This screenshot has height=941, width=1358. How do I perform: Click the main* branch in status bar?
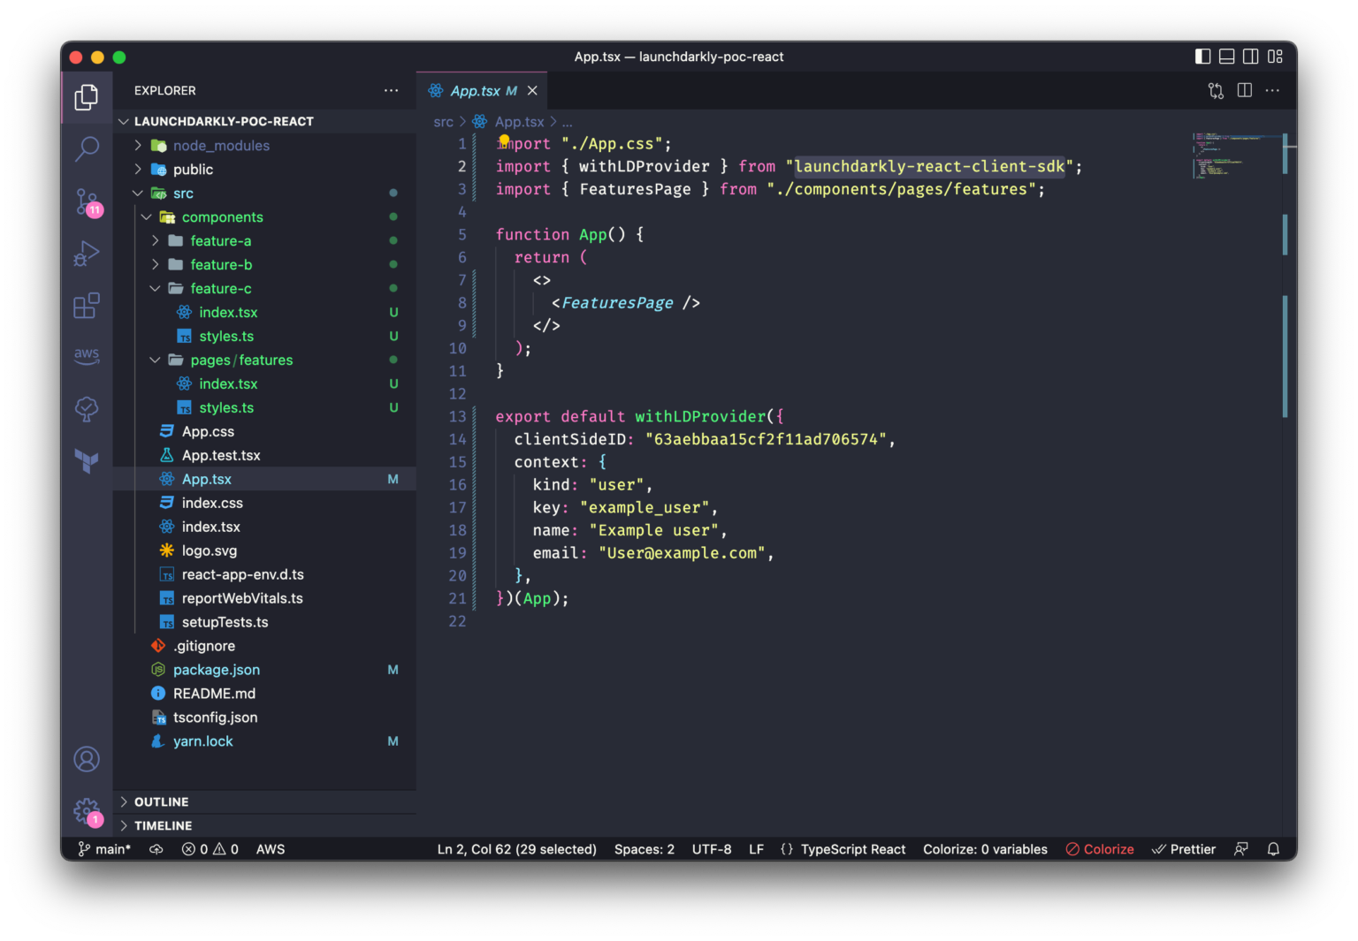point(105,849)
